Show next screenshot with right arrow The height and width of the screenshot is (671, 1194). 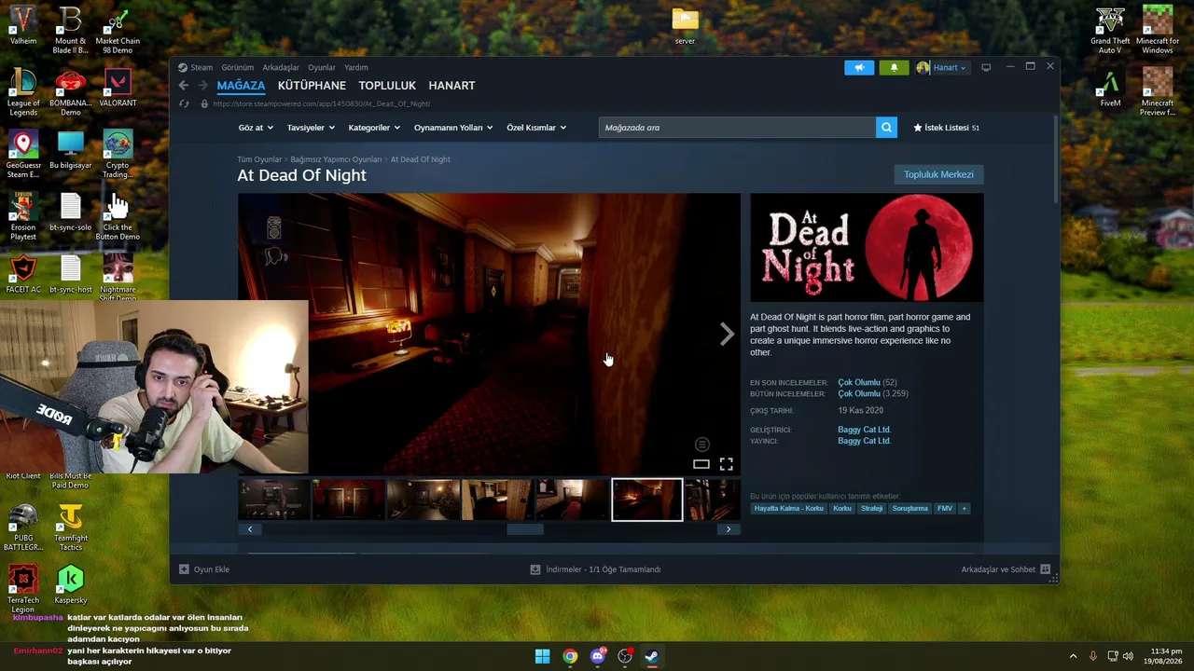[727, 335]
